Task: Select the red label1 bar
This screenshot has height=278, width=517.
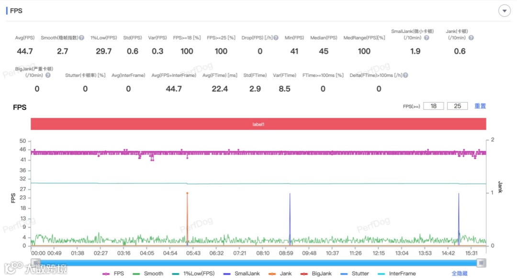Action: [258, 124]
